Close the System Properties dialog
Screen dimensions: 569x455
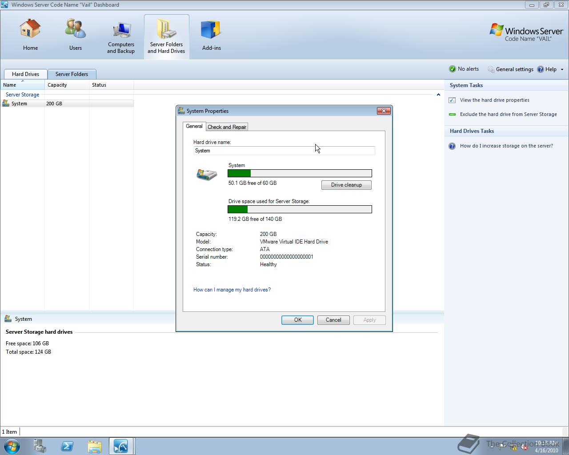pyautogui.click(x=384, y=111)
